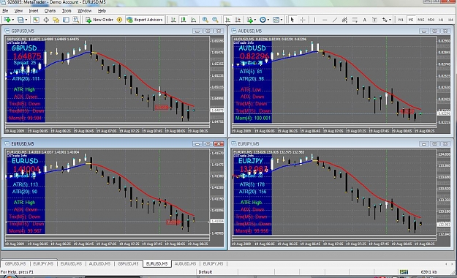Switch chart to line chart style

194,20
